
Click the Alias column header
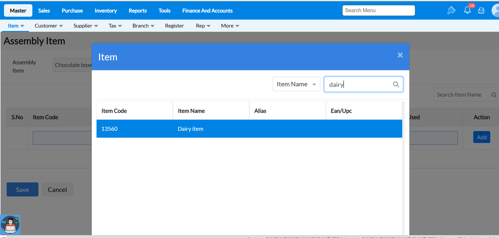[287, 111]
